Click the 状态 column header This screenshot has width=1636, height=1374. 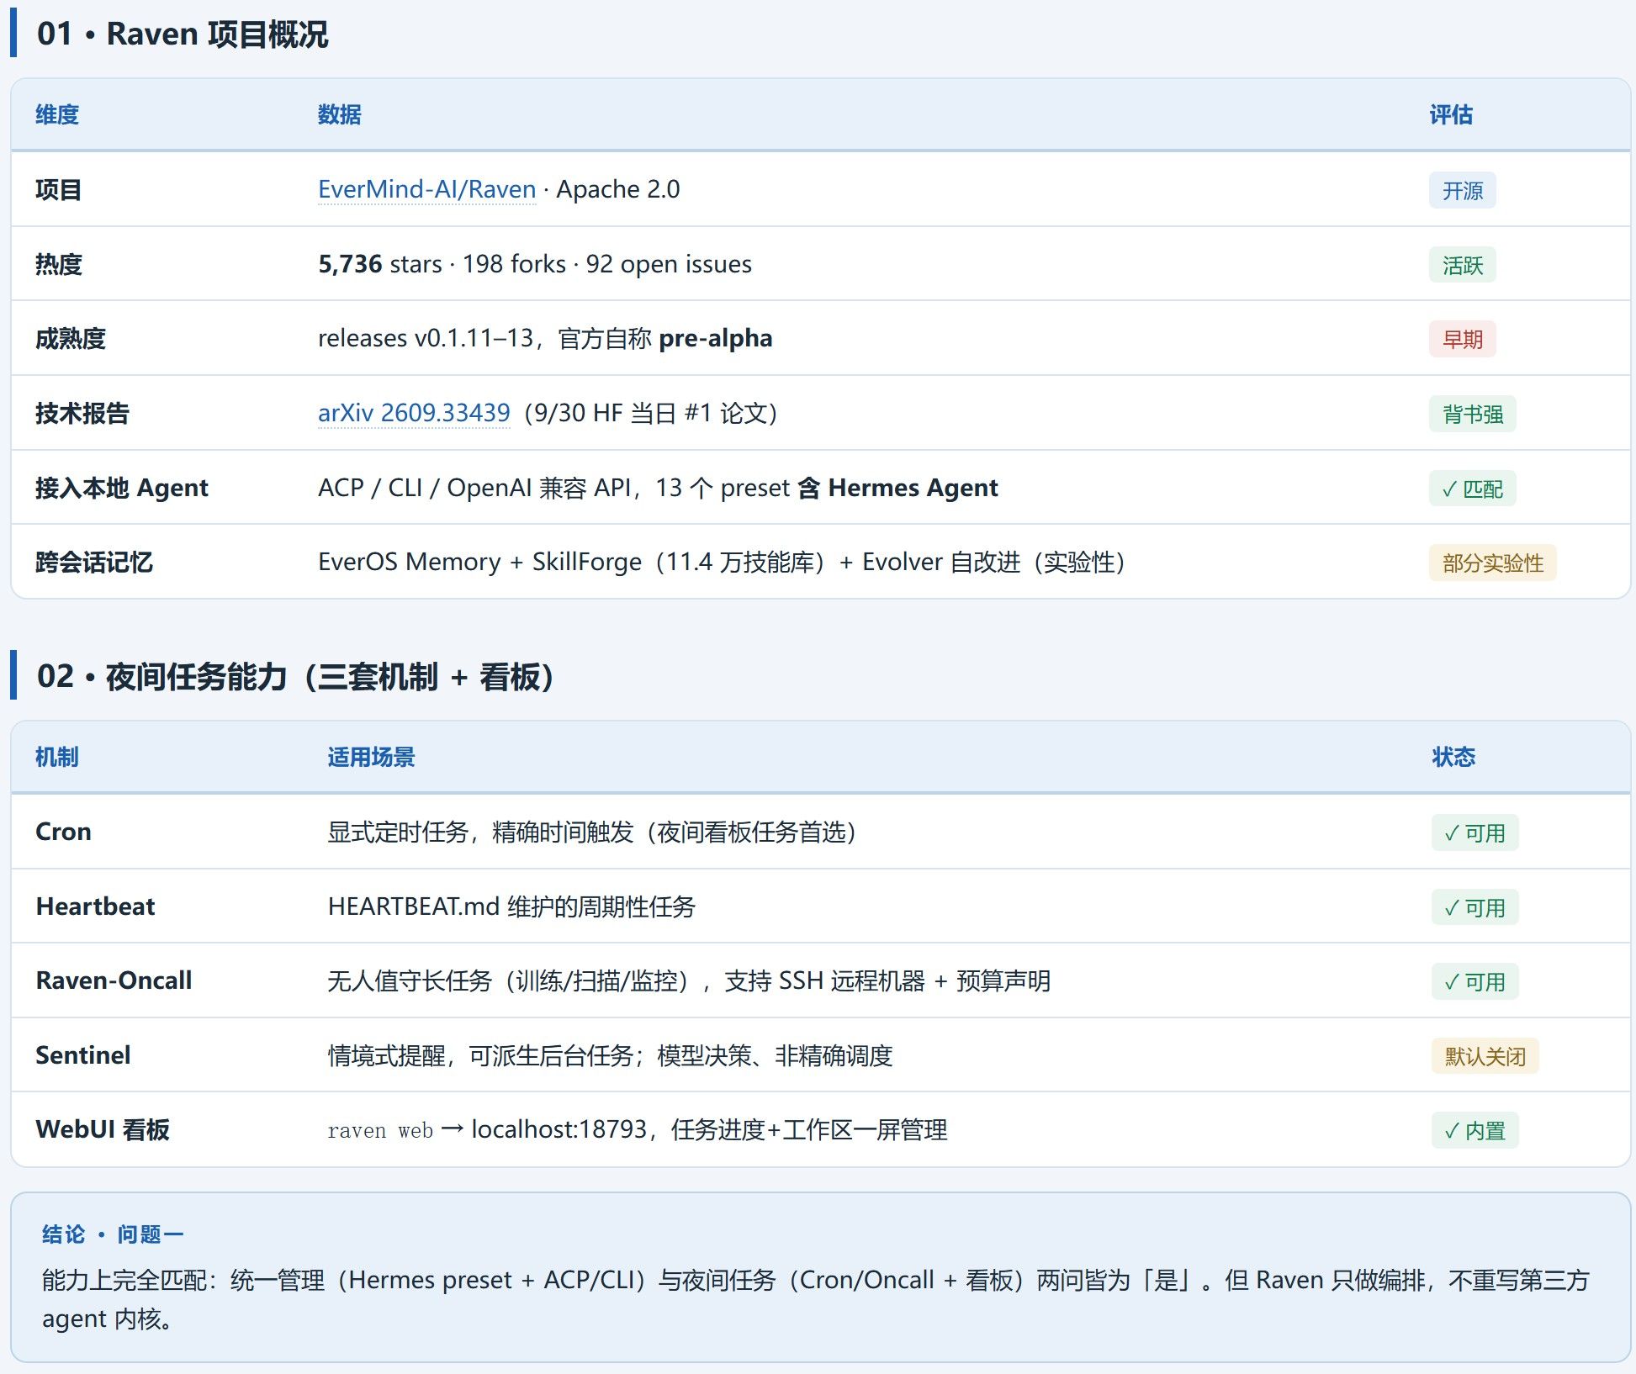1453,757
